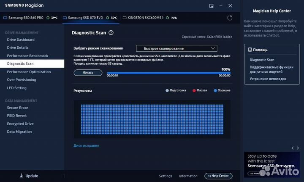Click the red Плохая legend dot
The width and height of the screenshot is (304, 182).
[x=194, y=90]
